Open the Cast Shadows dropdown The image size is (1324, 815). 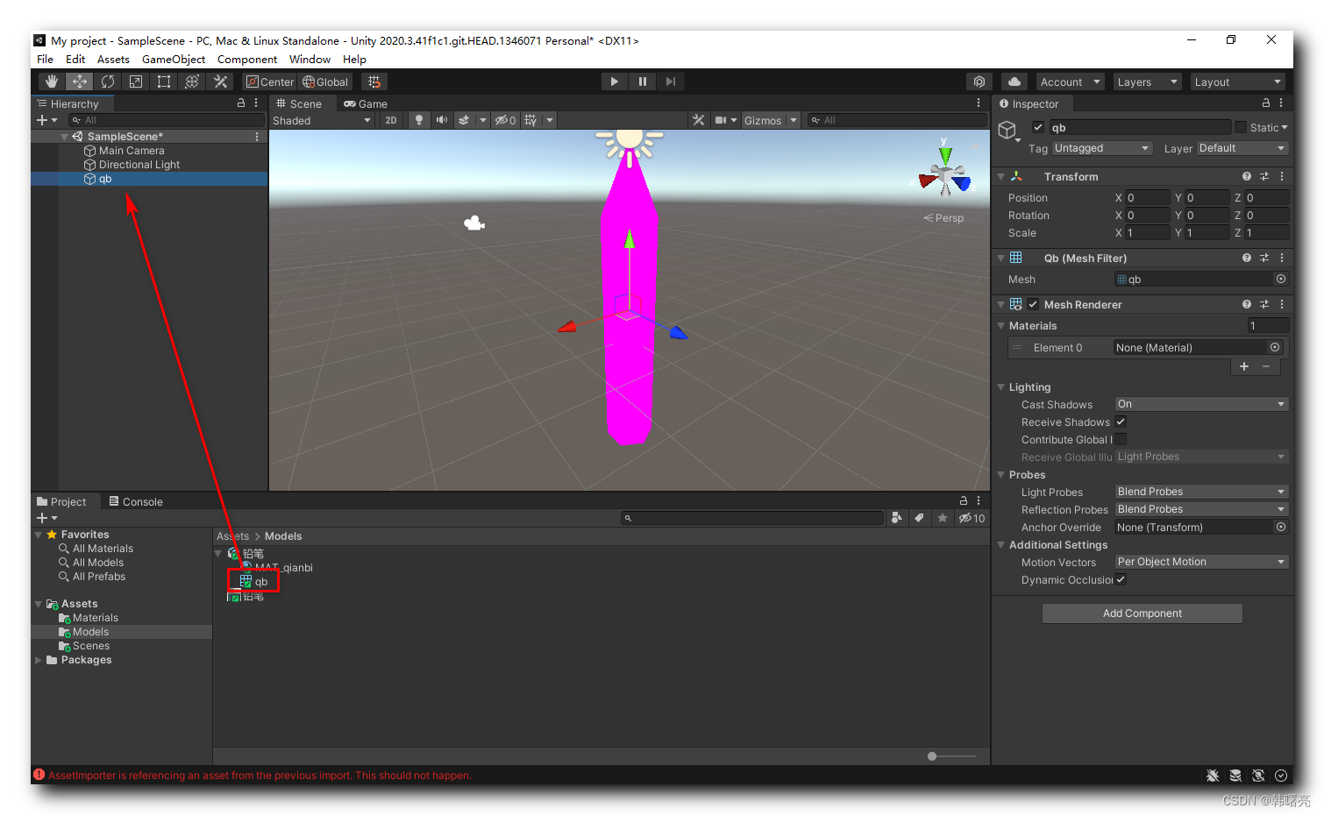[x=1200, y=404]
